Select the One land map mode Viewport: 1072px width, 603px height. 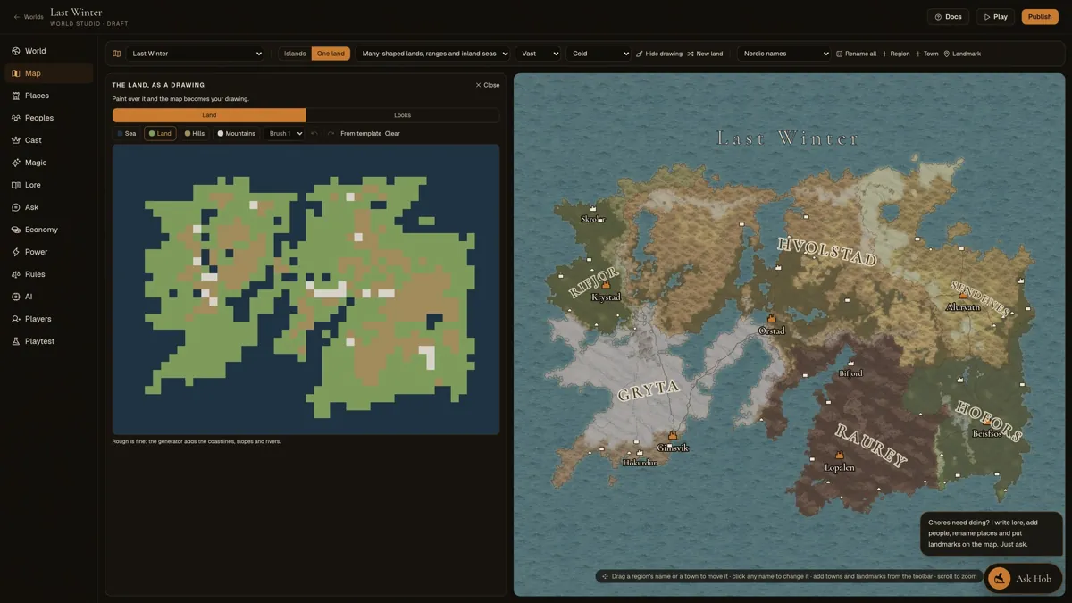tap(331, 54)
